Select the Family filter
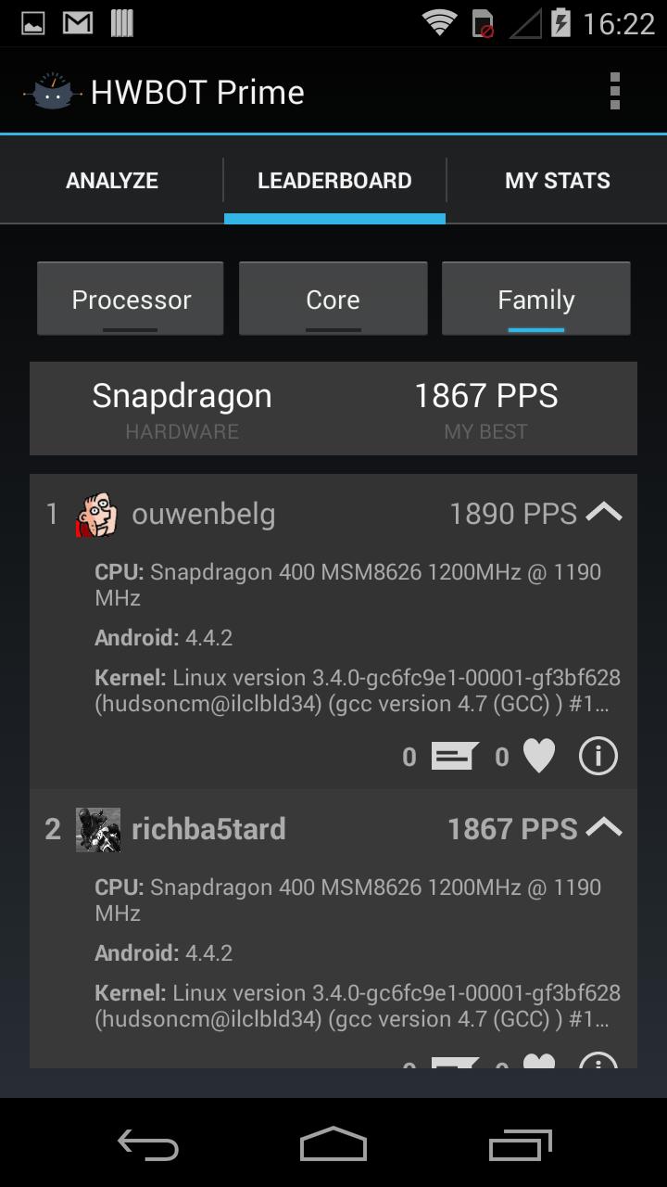This screenshot has height=1187, width=667. coord(535,300)
